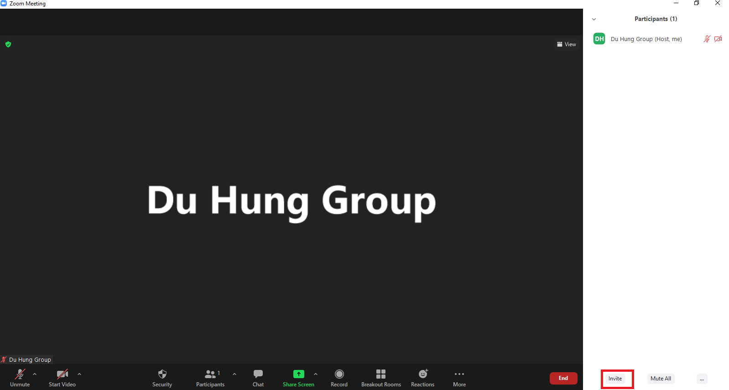
Task: Unmute the microphone in the toolbar
Action: point(20,378)
